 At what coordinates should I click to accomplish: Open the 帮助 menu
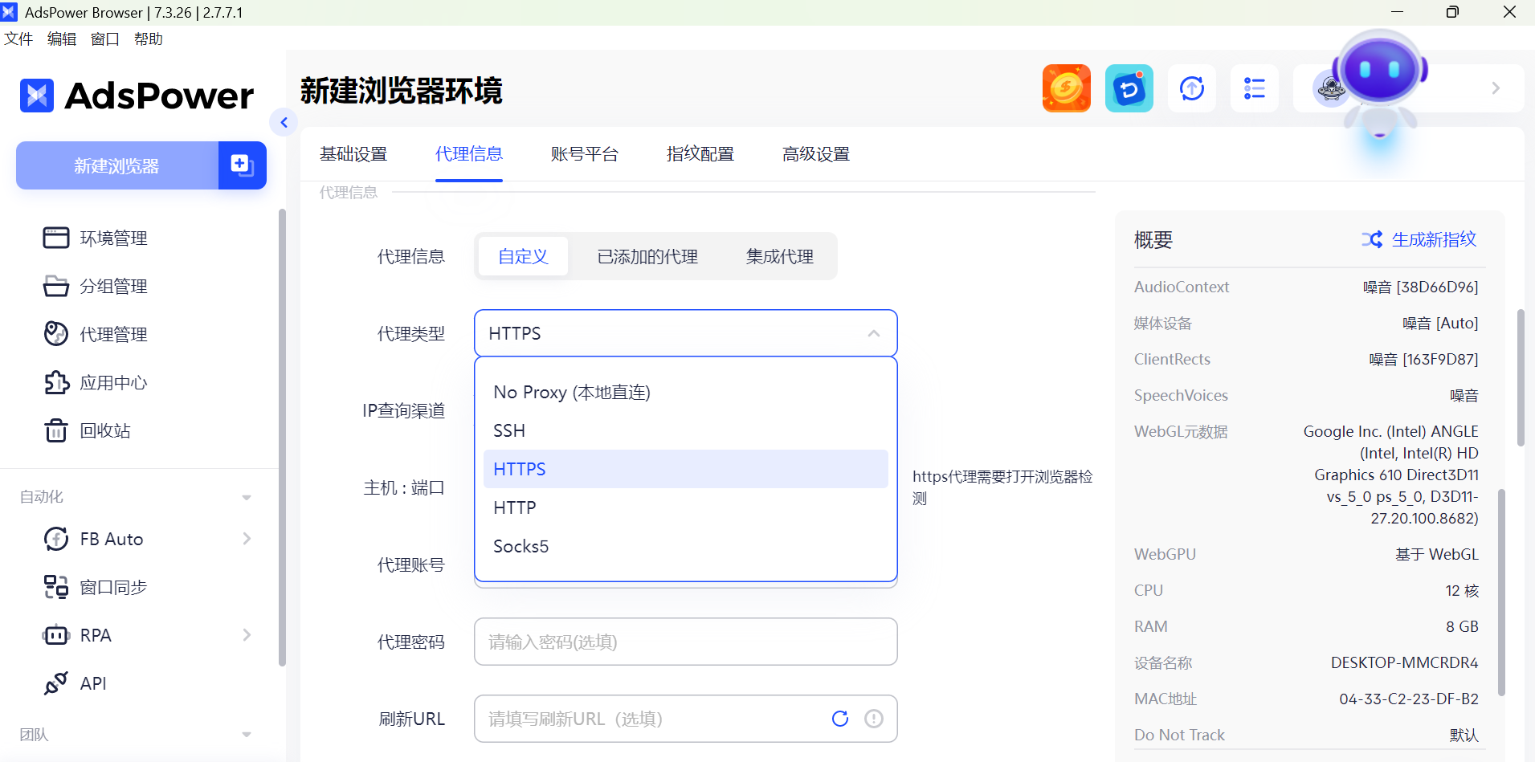[x=149, y=39]
